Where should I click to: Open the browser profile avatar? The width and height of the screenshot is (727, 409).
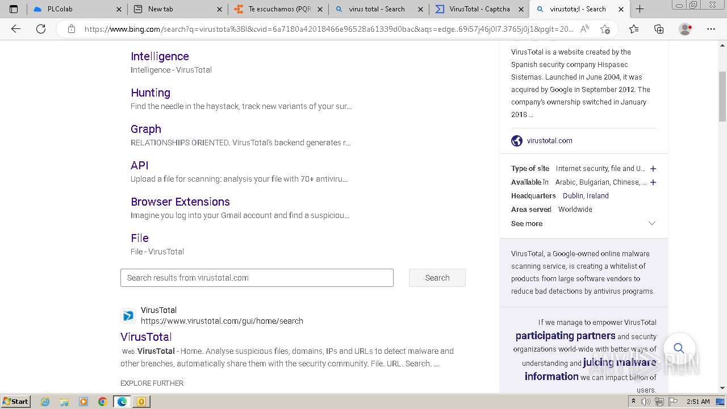click(686, 29)
